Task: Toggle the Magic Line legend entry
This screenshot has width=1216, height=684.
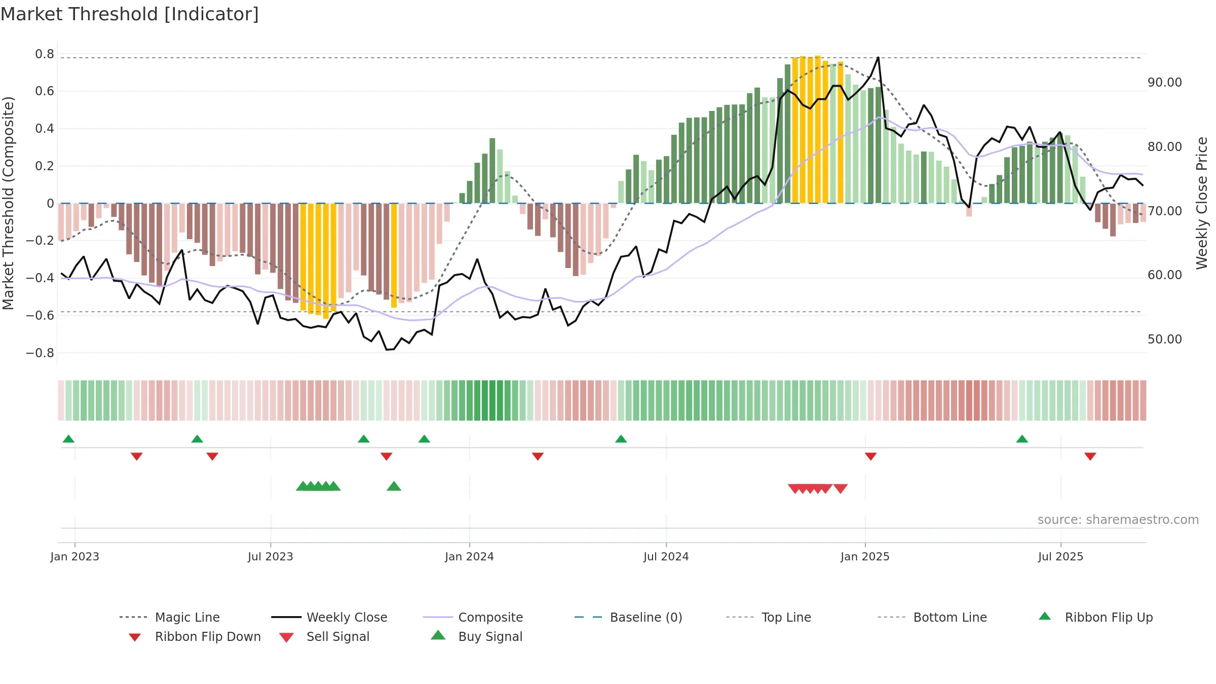Action: coord(170,617)
